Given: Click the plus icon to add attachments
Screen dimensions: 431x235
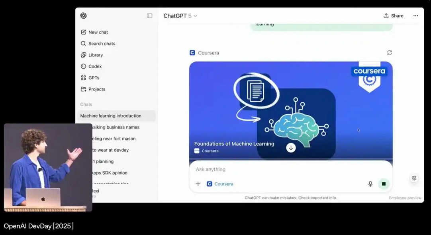Looking at the screenshot, I should pos(198,184).
